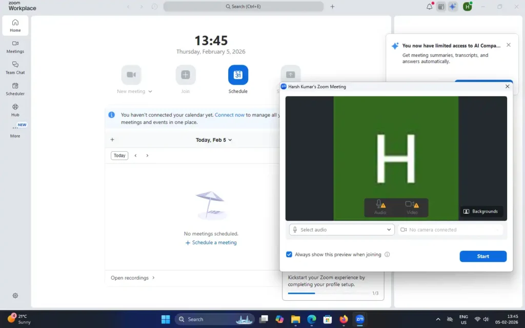Open the Schedule meeting calendar icon
525x328 pixels.
(237, 75)
